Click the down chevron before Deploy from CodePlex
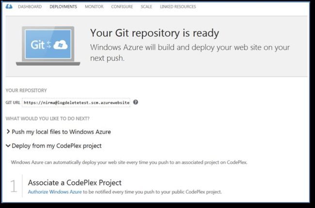Screen dimensions: 315x208 coord(8,146)
